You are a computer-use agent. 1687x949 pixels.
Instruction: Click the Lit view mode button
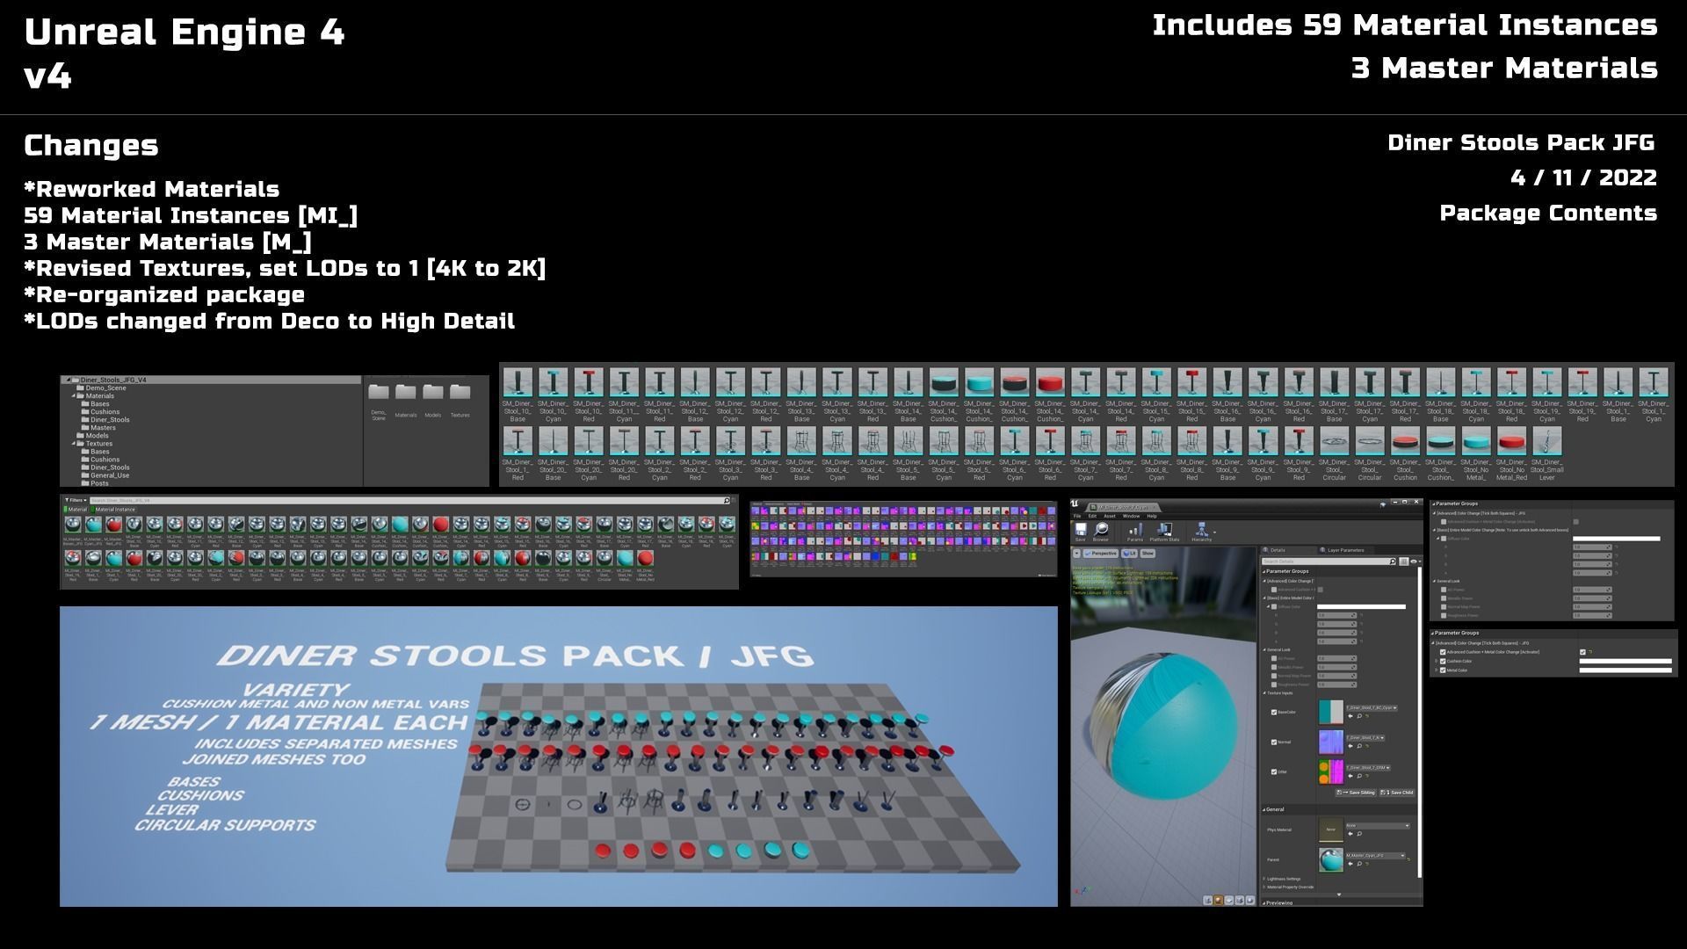click(1129, 554)
